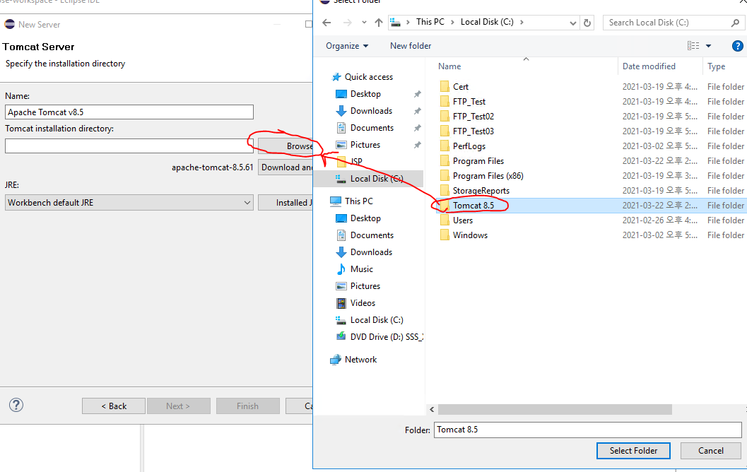Select the FTP_Test folder
The height and width of the screenshot is (472, 747).
point(469,102)
